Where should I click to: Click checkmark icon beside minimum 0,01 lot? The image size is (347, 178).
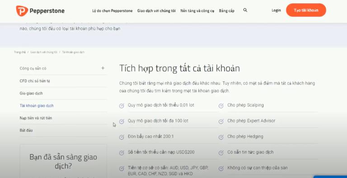tap(122, 106)
